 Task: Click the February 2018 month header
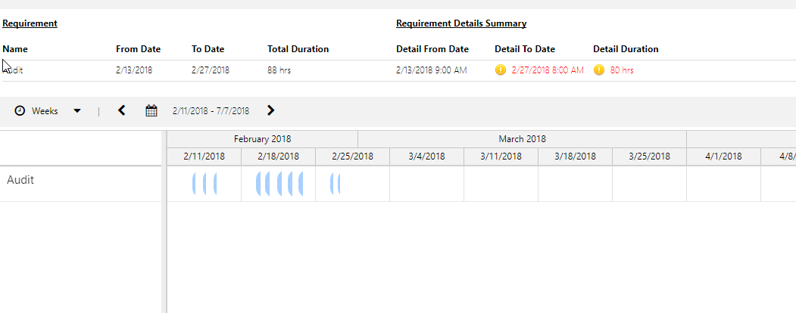(262, 139)
